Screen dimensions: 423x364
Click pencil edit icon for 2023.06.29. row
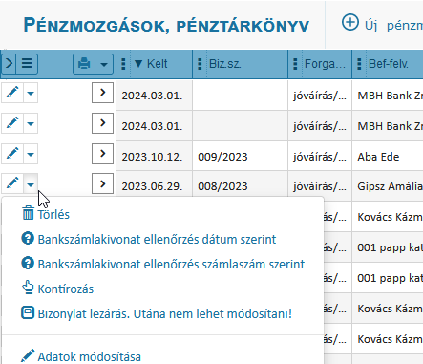tap(12, 183)
